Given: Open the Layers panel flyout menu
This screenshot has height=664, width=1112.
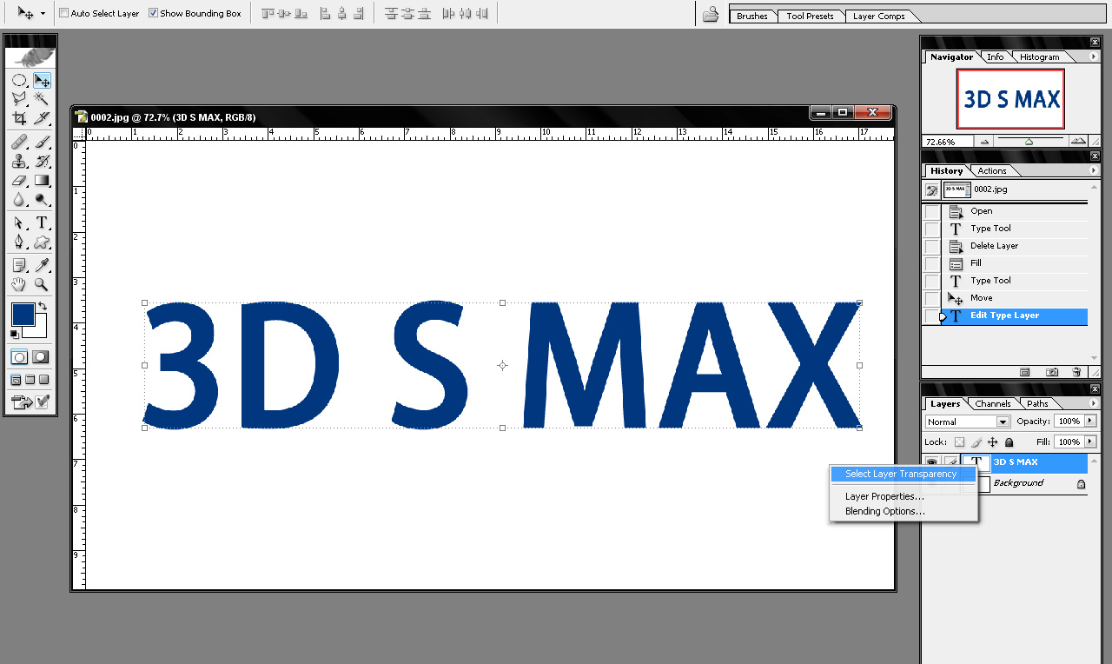Looking at the screenshot, I should pyautogui.click(x=1094, y=404).
